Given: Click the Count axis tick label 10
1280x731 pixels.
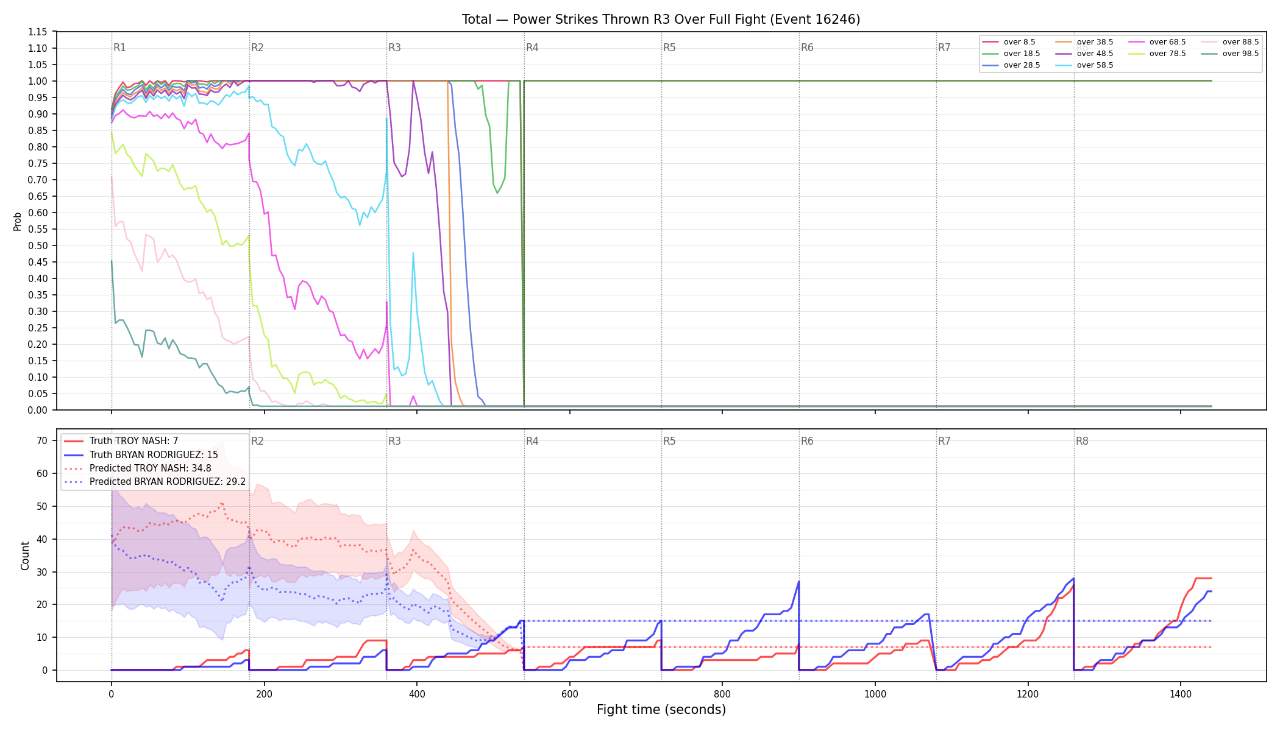Looking at the screenshot, I should click(42, 637).
